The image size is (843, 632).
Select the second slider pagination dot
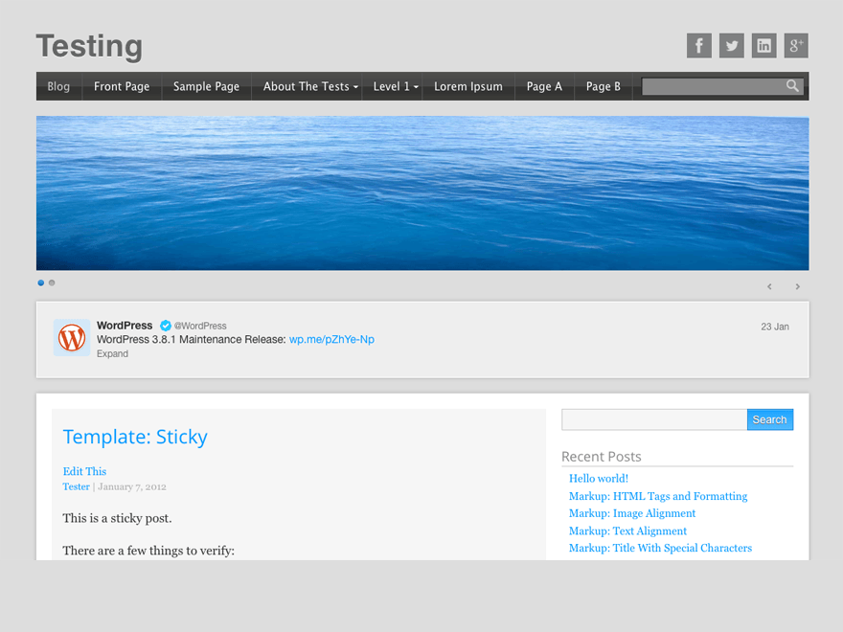tap(52, 282)
